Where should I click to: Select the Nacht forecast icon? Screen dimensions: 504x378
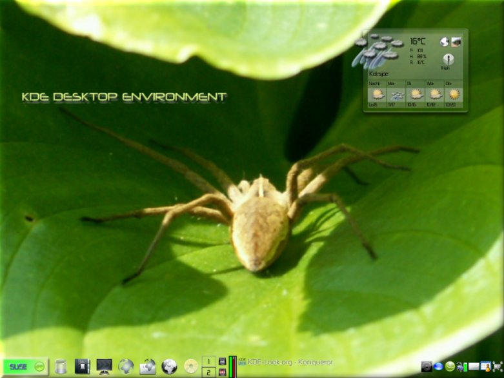[377, 94]
